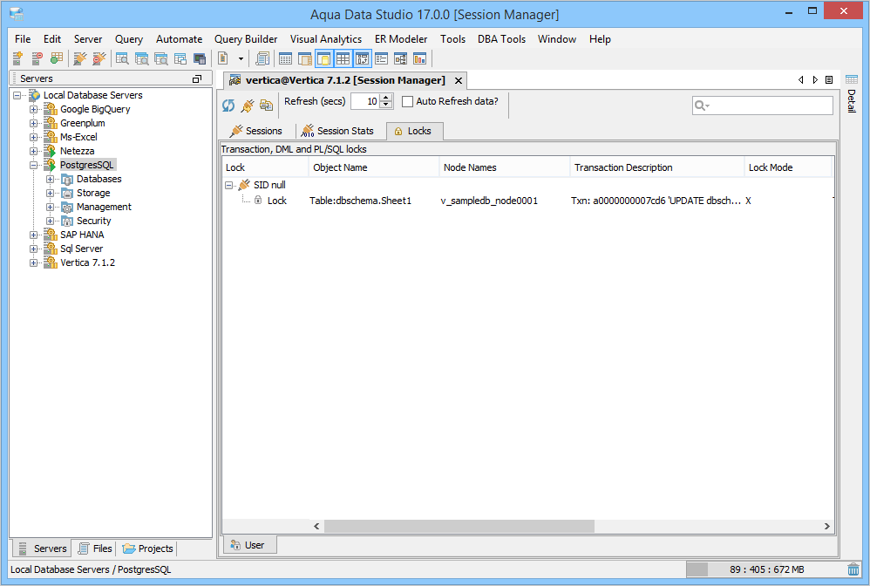The height and width of the screenshot is (586, 870).
Task: Increase the refresh seconds spinner
Action: (386, 98)
